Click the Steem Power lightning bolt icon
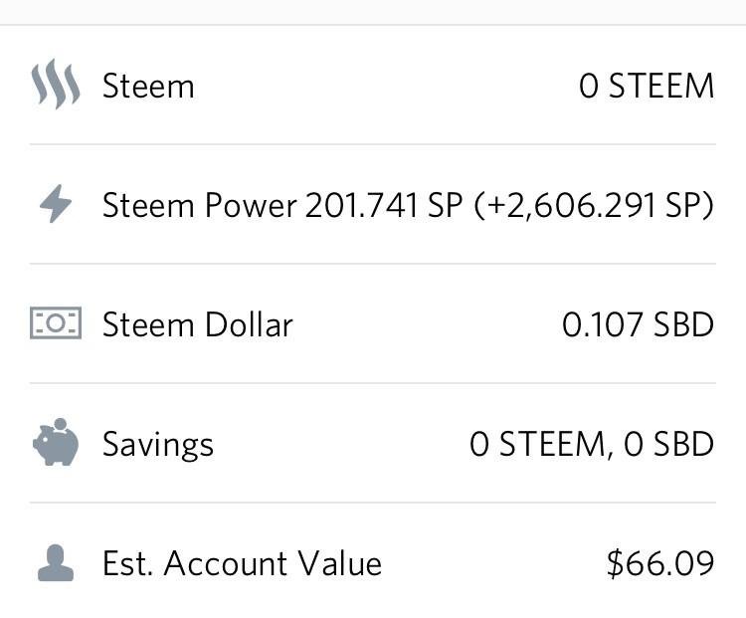The image size is (746, 618). click(x=56, y=205)
